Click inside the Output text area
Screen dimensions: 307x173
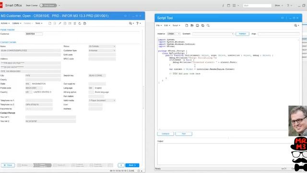(224, 154)
